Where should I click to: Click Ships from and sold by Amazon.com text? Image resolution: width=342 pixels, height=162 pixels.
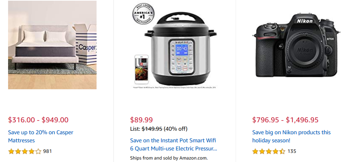click(x=169, y=158)
